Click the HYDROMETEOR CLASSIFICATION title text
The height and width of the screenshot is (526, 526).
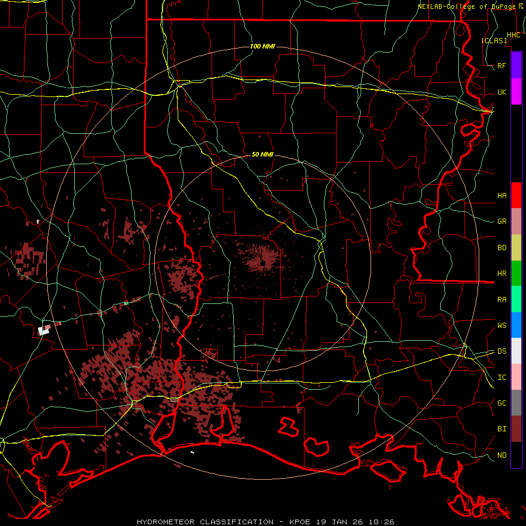pos(205,522)
